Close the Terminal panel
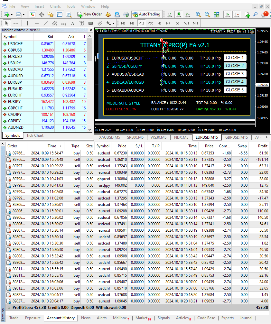Viewport: 271px width, 324px height. point(3,143)
